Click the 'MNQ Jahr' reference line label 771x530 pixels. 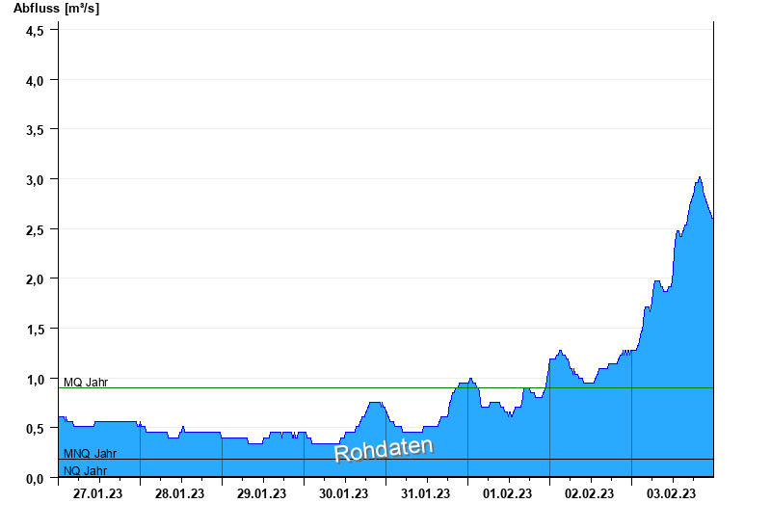click(90, 453)
